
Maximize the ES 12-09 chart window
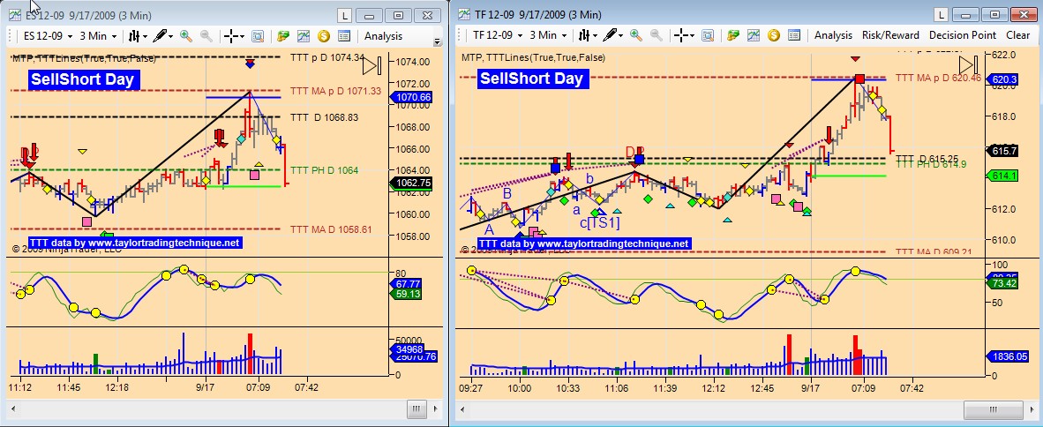point(398,15)
